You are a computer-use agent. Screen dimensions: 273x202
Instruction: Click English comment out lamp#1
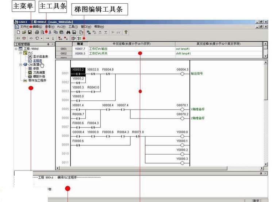pos(182,49)
